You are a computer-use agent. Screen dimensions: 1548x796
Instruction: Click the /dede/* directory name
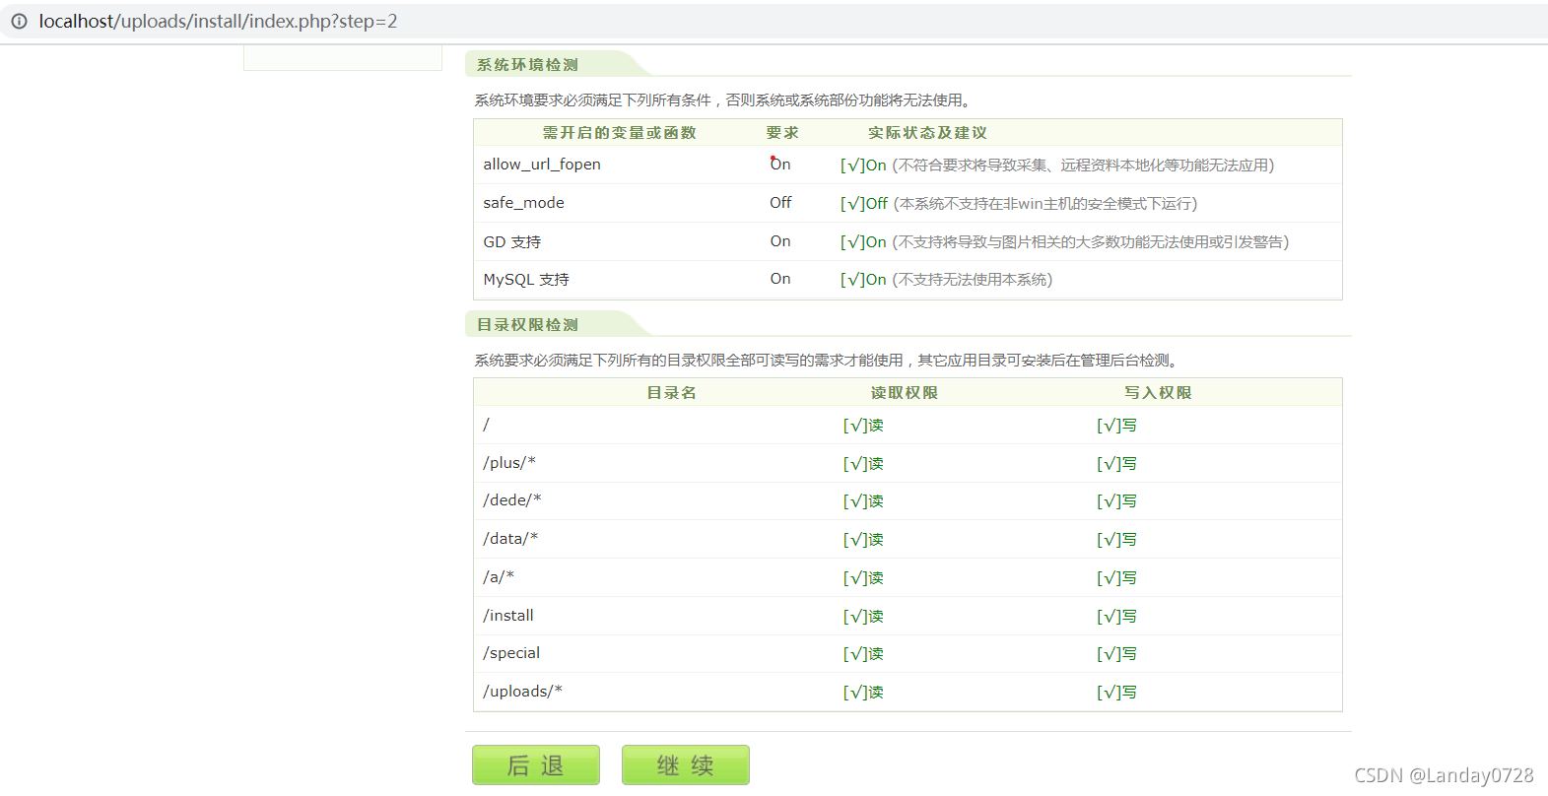512,500
